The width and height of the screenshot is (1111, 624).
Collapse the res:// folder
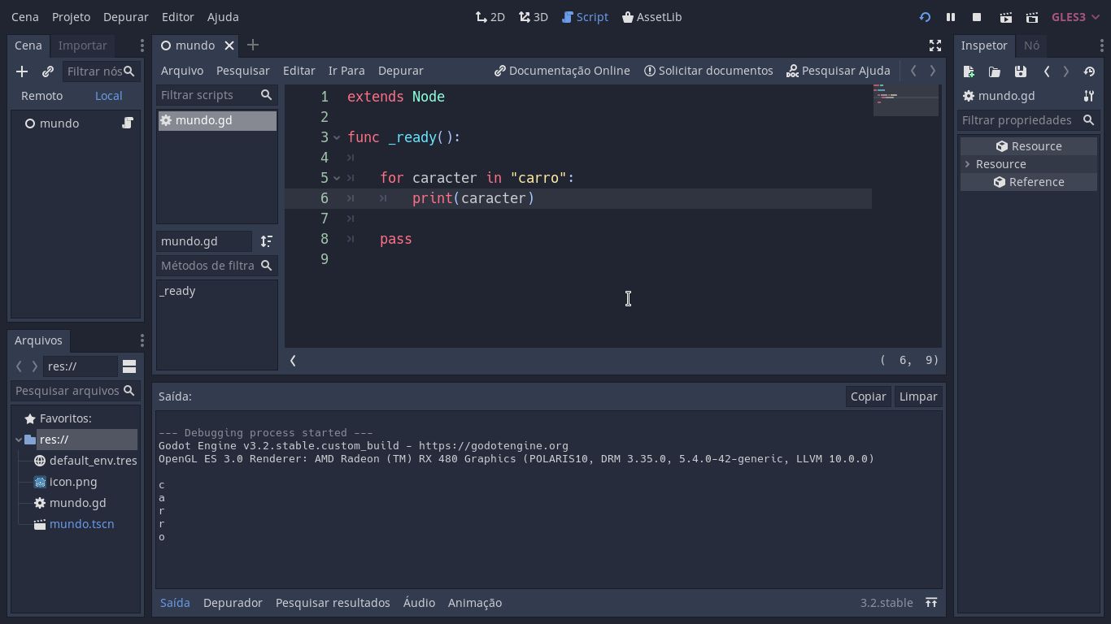(x=19, y=440)
